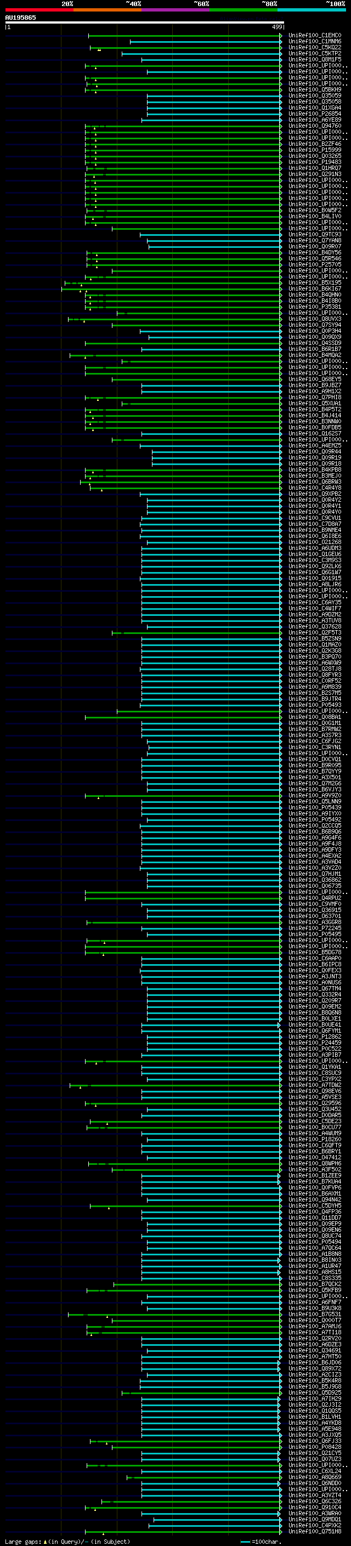351x1546 pixels.
Task: Select hit label UniRef100_Q7YAN8
Action: 314,241
